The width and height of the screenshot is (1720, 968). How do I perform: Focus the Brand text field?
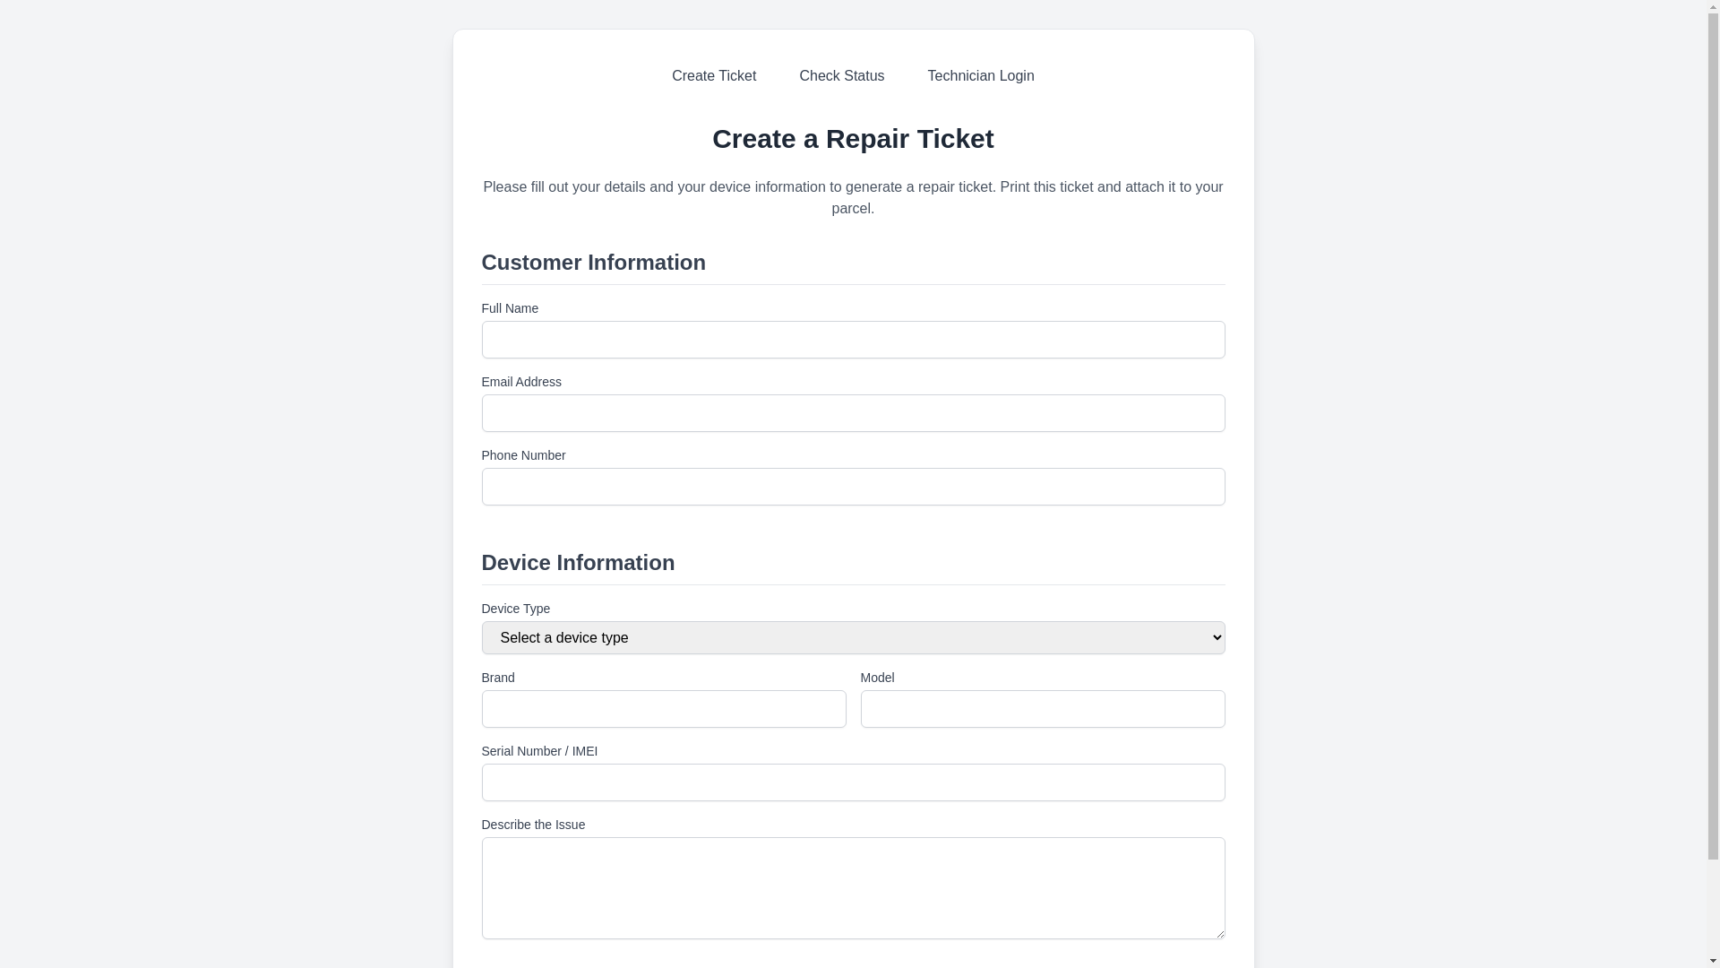point(664,709)
